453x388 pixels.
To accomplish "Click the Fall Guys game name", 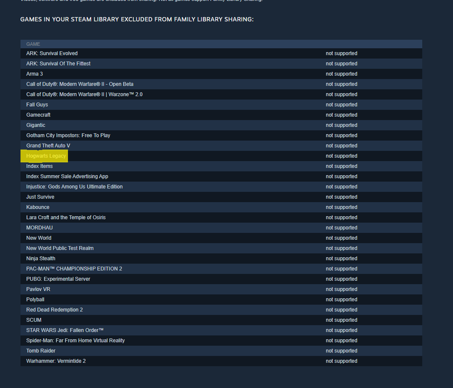I will [x=37, y=105].
